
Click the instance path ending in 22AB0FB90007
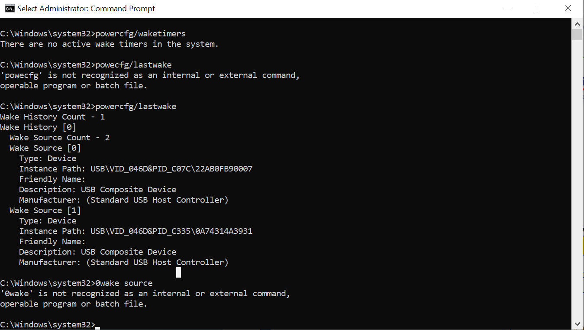(171, 169)
